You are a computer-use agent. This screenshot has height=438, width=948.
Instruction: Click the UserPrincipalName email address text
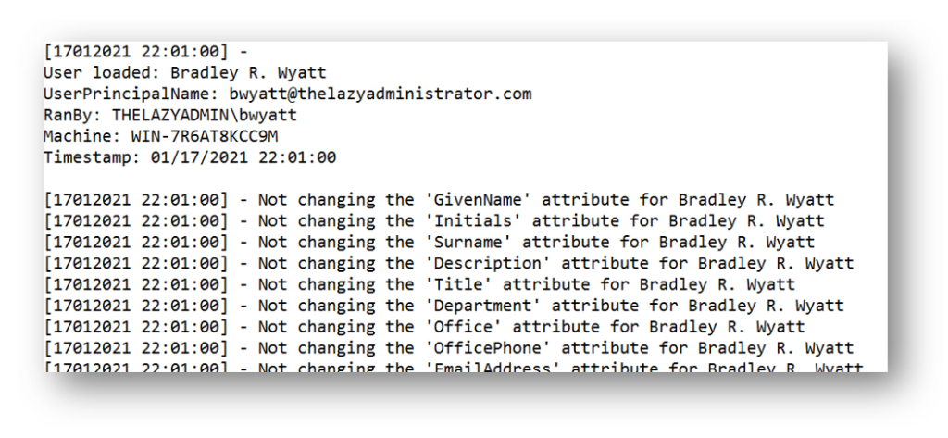point(380,94)
